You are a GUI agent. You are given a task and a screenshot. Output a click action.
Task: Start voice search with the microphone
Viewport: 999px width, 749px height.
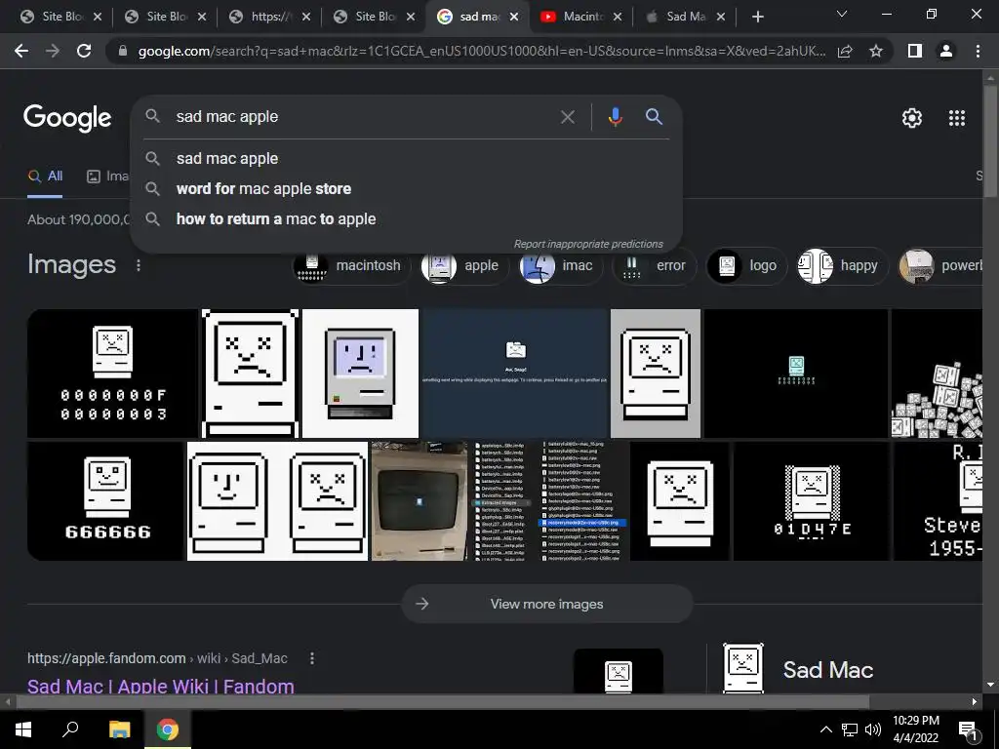[x=615, y=117]
